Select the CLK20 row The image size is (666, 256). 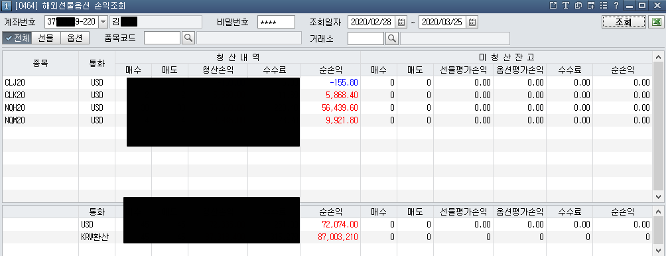pos(328,95)
